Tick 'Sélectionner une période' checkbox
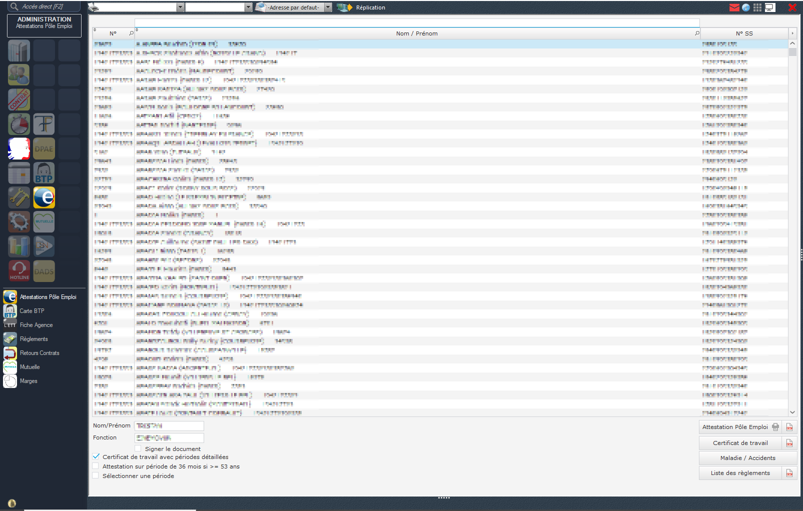 pos(96,475)
